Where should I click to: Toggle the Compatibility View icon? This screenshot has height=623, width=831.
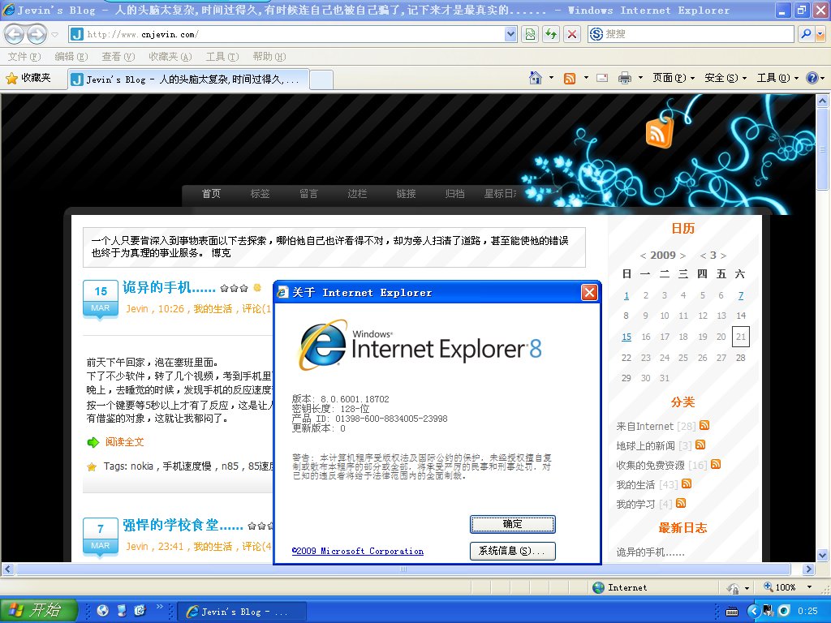(530, 34)
